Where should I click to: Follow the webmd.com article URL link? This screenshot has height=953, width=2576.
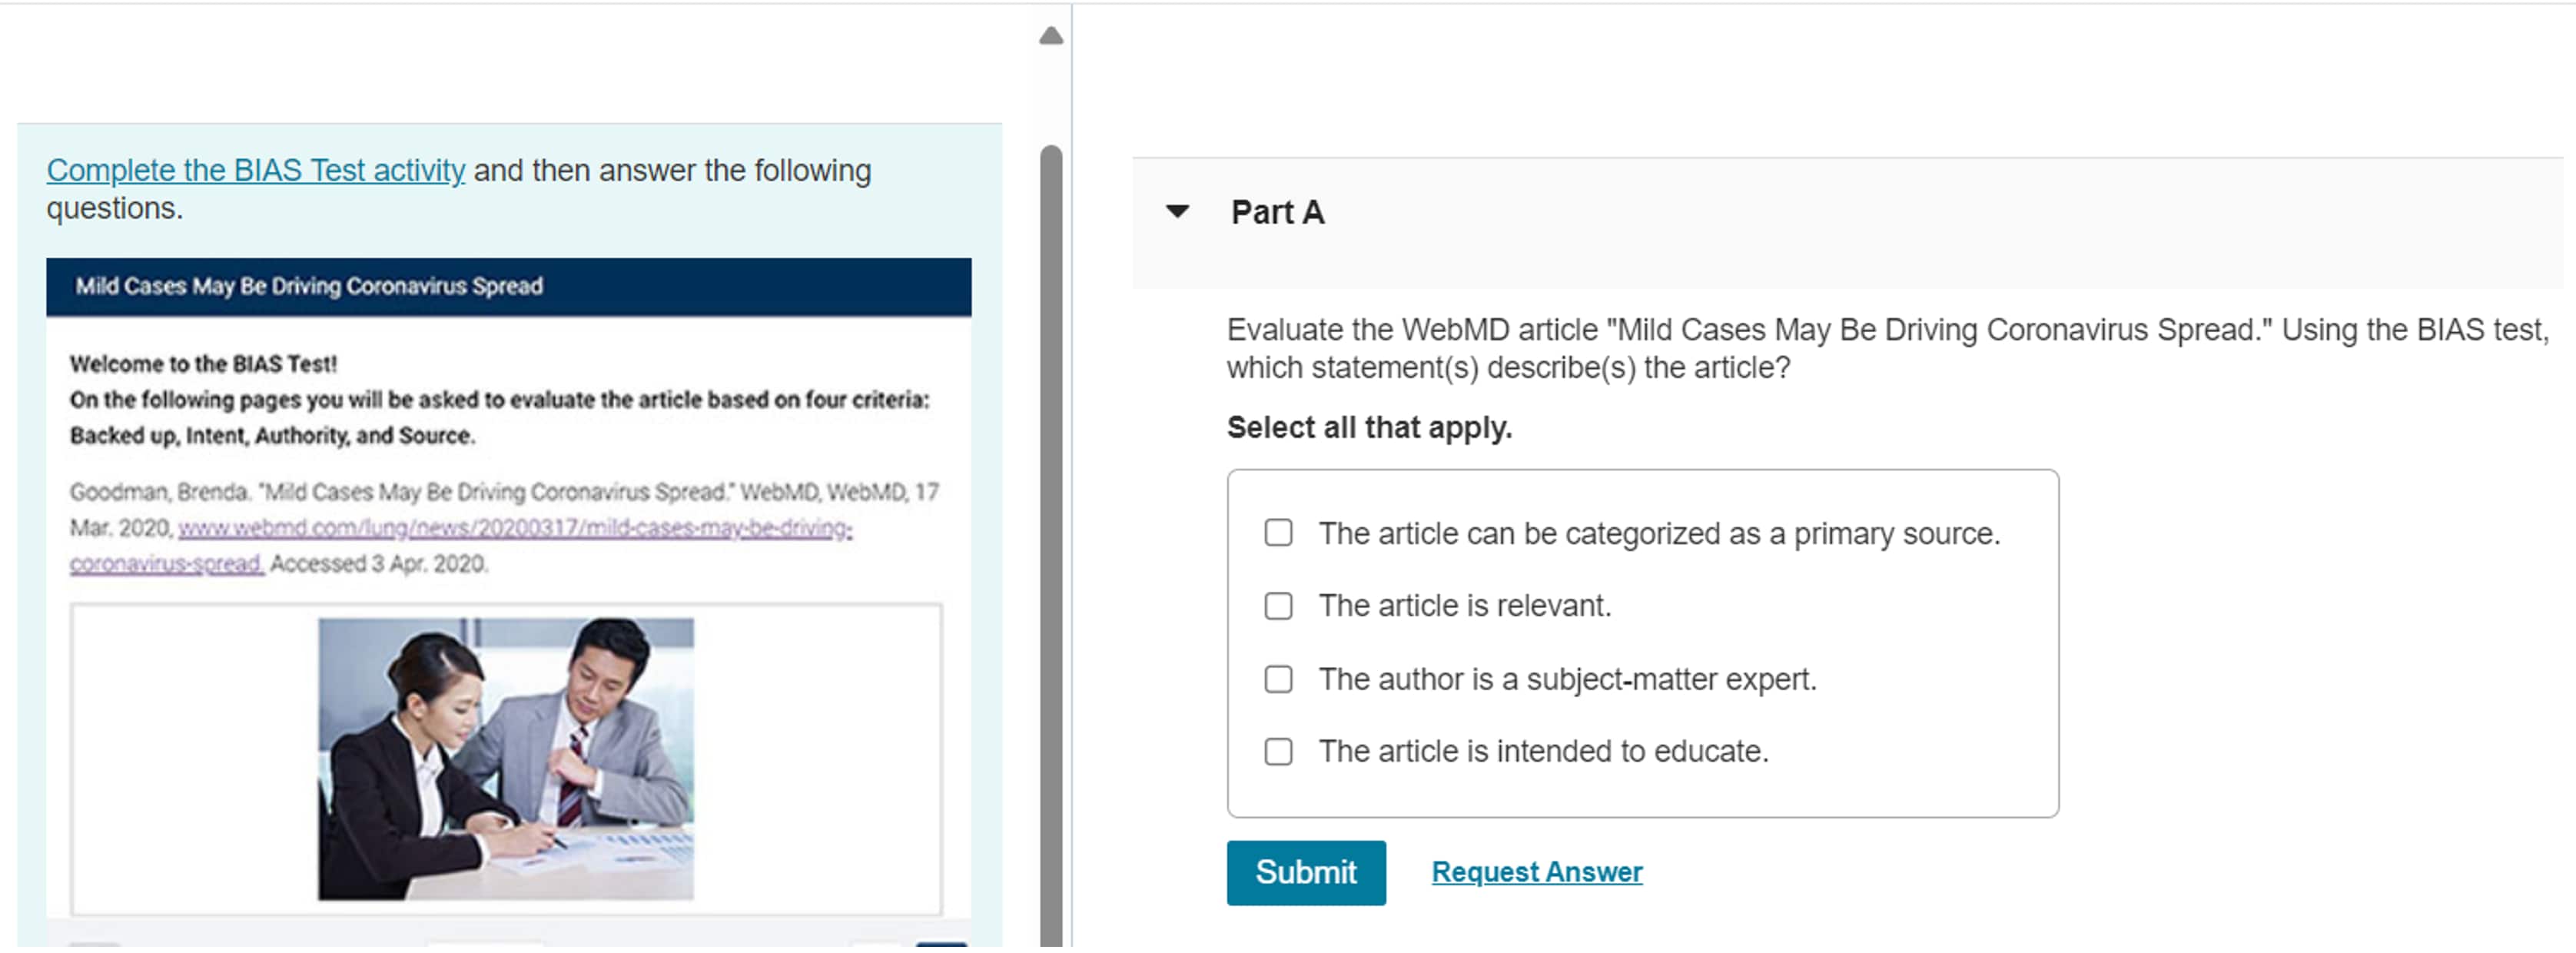(514, 528)
